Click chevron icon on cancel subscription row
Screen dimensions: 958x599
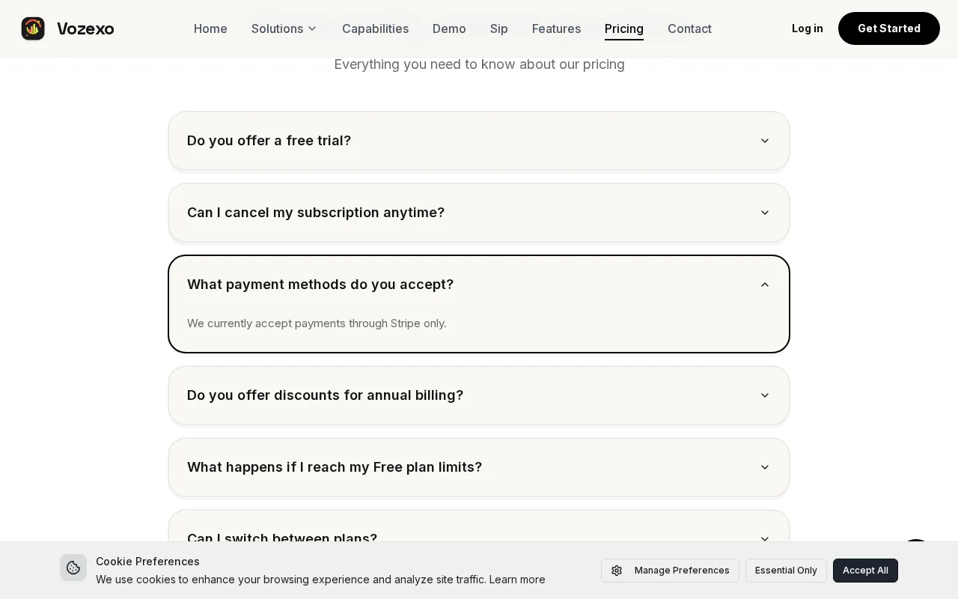click(x=765, y=213)
